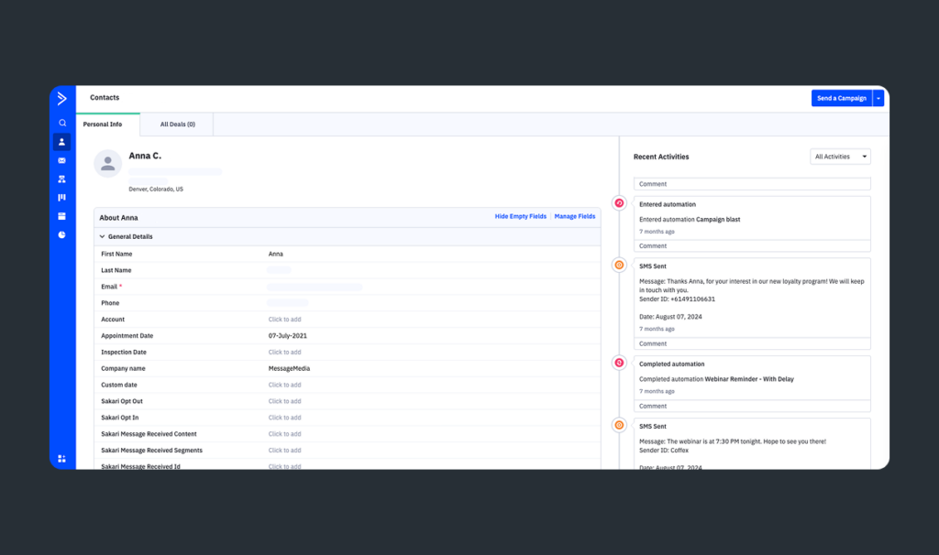Click to add Inspection Date value
This screenshot has height=555, width=939.
click(x=284, y=353)
